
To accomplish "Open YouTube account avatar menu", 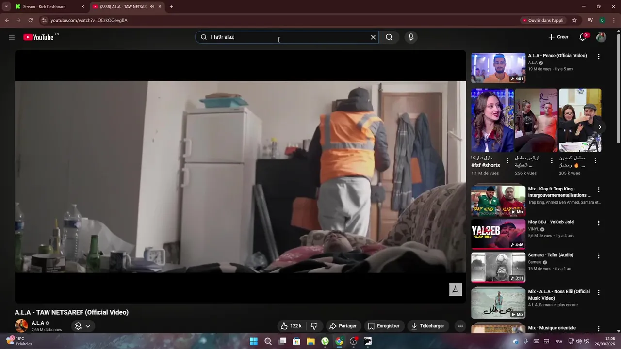I will point(601,37).
